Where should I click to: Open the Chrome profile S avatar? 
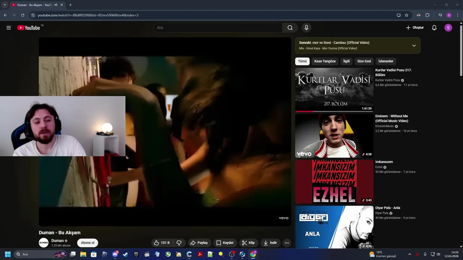click(449, 15)
